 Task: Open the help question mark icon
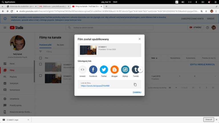[207, 28]
